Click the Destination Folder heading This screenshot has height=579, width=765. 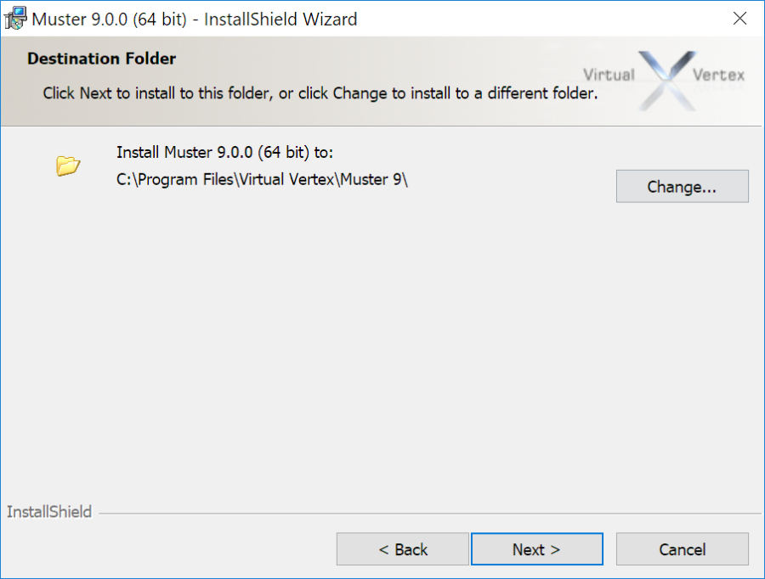tap(101, 59)
